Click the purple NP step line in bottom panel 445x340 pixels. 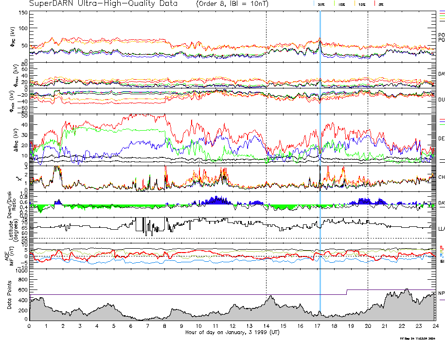click(x=195, y=294)
